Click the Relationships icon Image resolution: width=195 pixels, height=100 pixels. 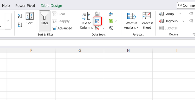(x=111, y=21)
